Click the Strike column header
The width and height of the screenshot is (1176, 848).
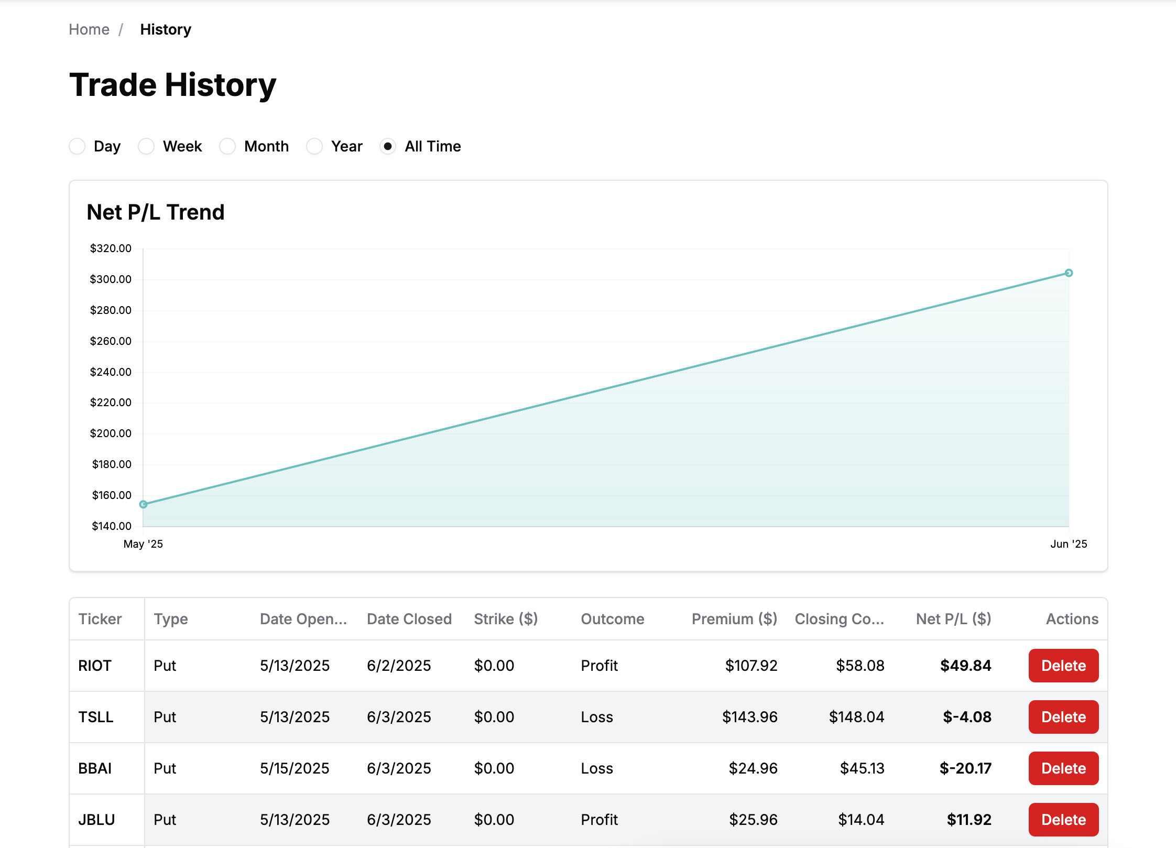(506, 619)
